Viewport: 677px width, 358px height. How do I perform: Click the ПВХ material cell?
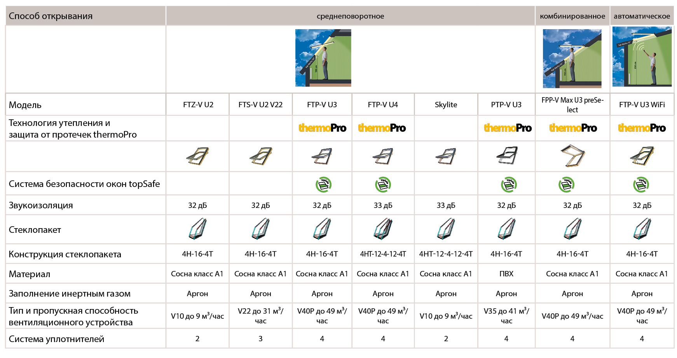click(506, 274)
